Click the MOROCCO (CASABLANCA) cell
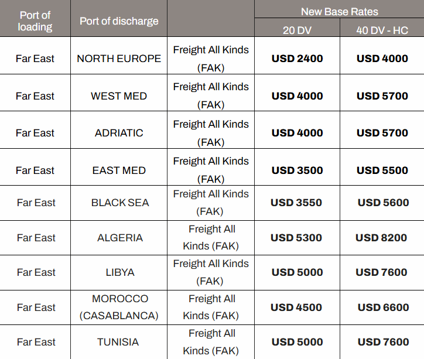This screenshot has width=424, height=359. pyautogui.click(x=119, y=307)
